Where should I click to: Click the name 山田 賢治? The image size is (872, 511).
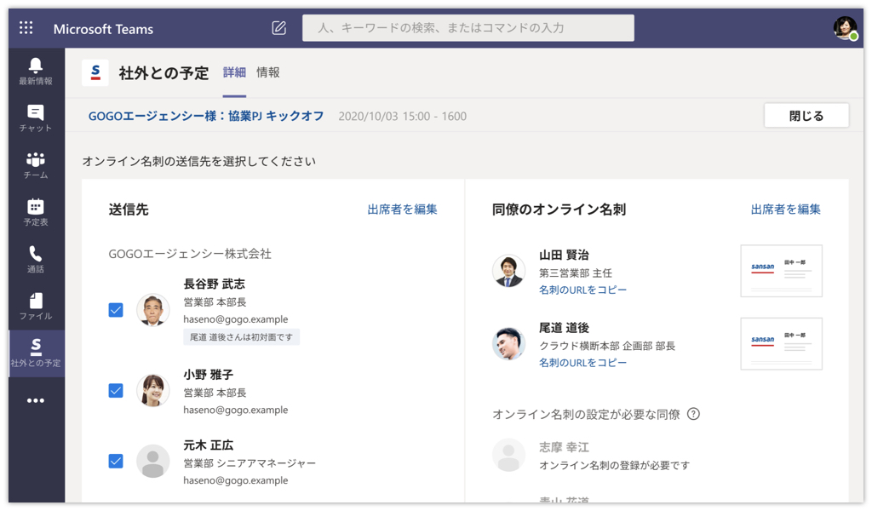point(564,255)
